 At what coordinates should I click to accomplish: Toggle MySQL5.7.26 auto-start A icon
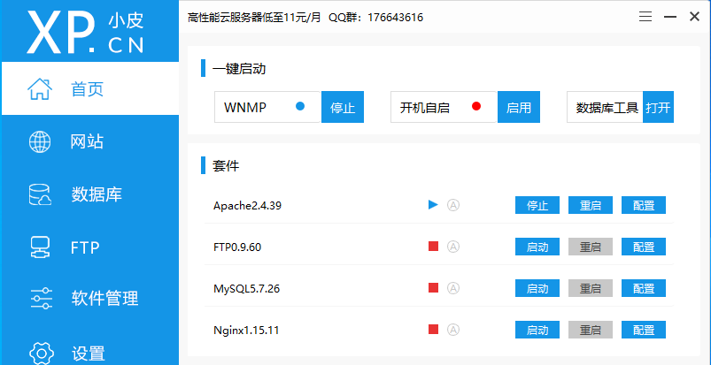point(453,288)
